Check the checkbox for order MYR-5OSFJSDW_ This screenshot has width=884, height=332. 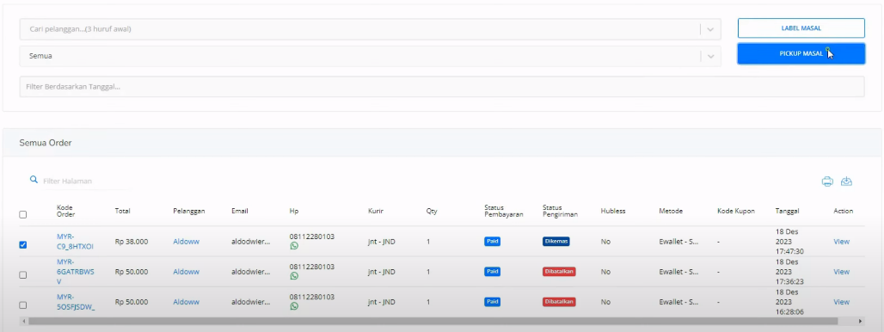pyautogui.click(x=23, y=305)
